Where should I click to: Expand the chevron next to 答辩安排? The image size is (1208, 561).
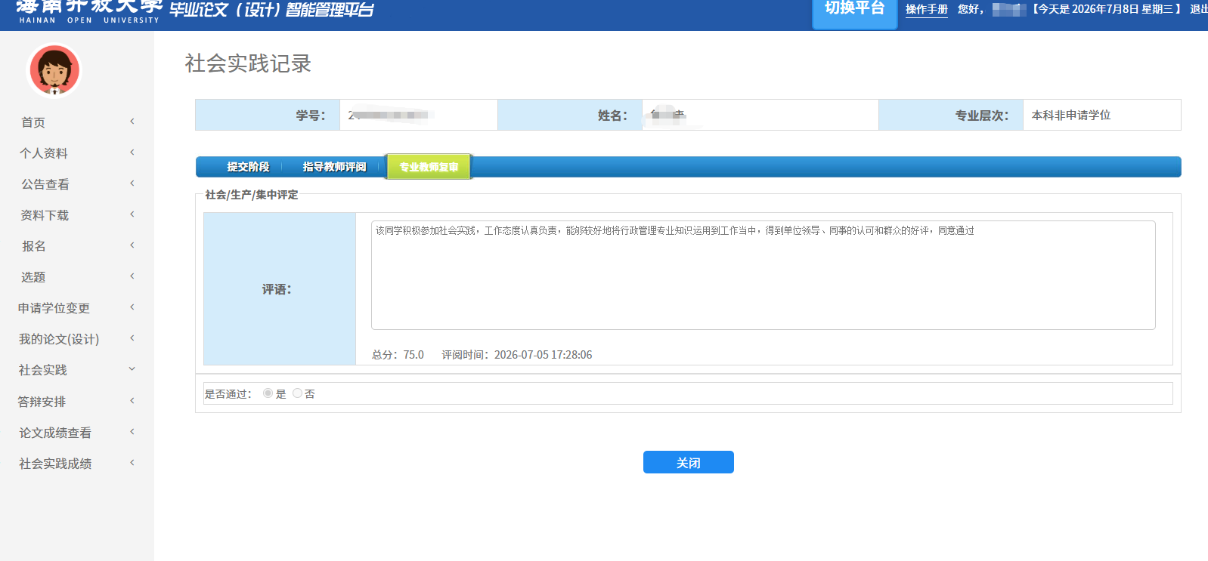pyautogui.click(x=132, y=401)
